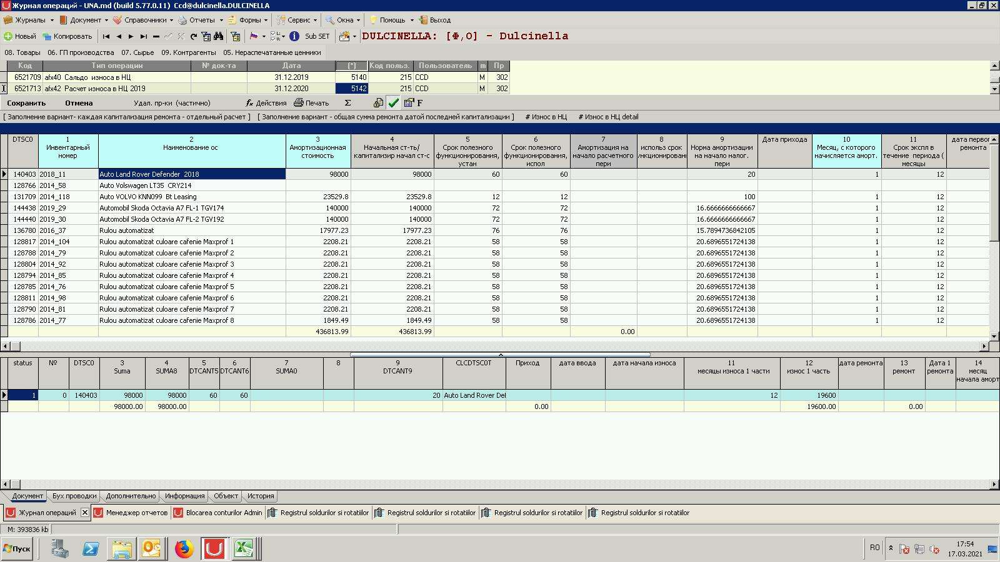
Task: Open the Действия functions button
Action: [266, 103]
